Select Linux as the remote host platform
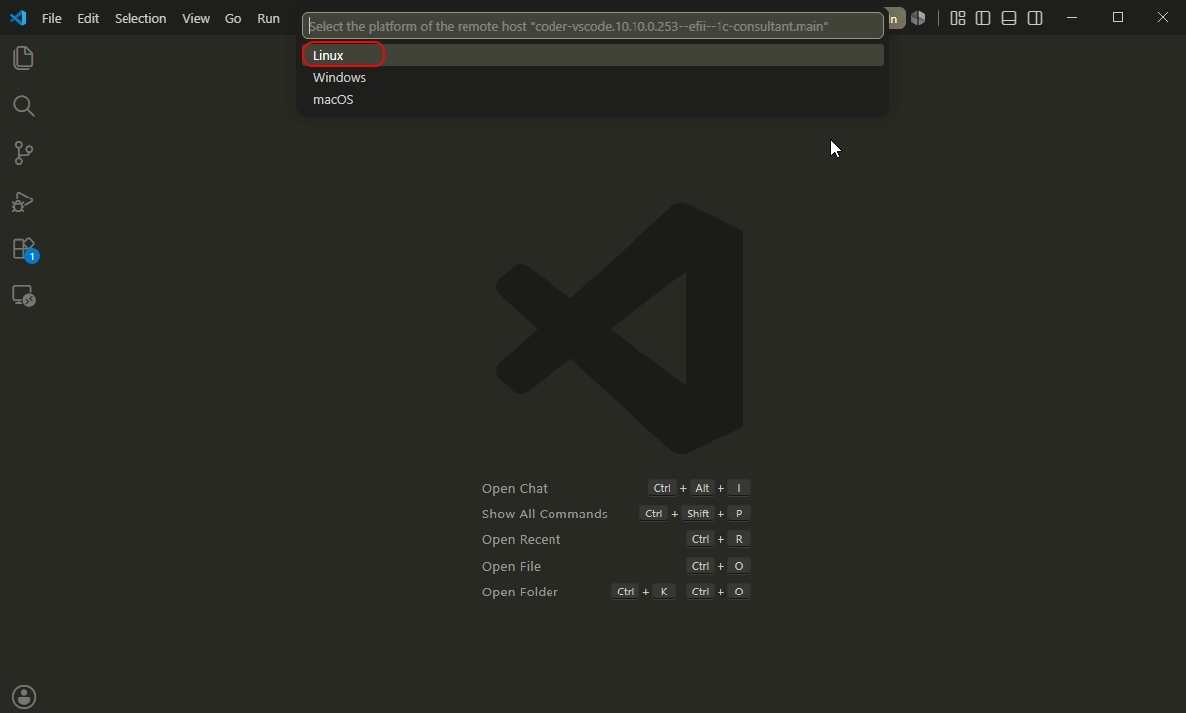The height and width of the screenshot is (713, 1186). pyautogui.click(x=593, y=55)
